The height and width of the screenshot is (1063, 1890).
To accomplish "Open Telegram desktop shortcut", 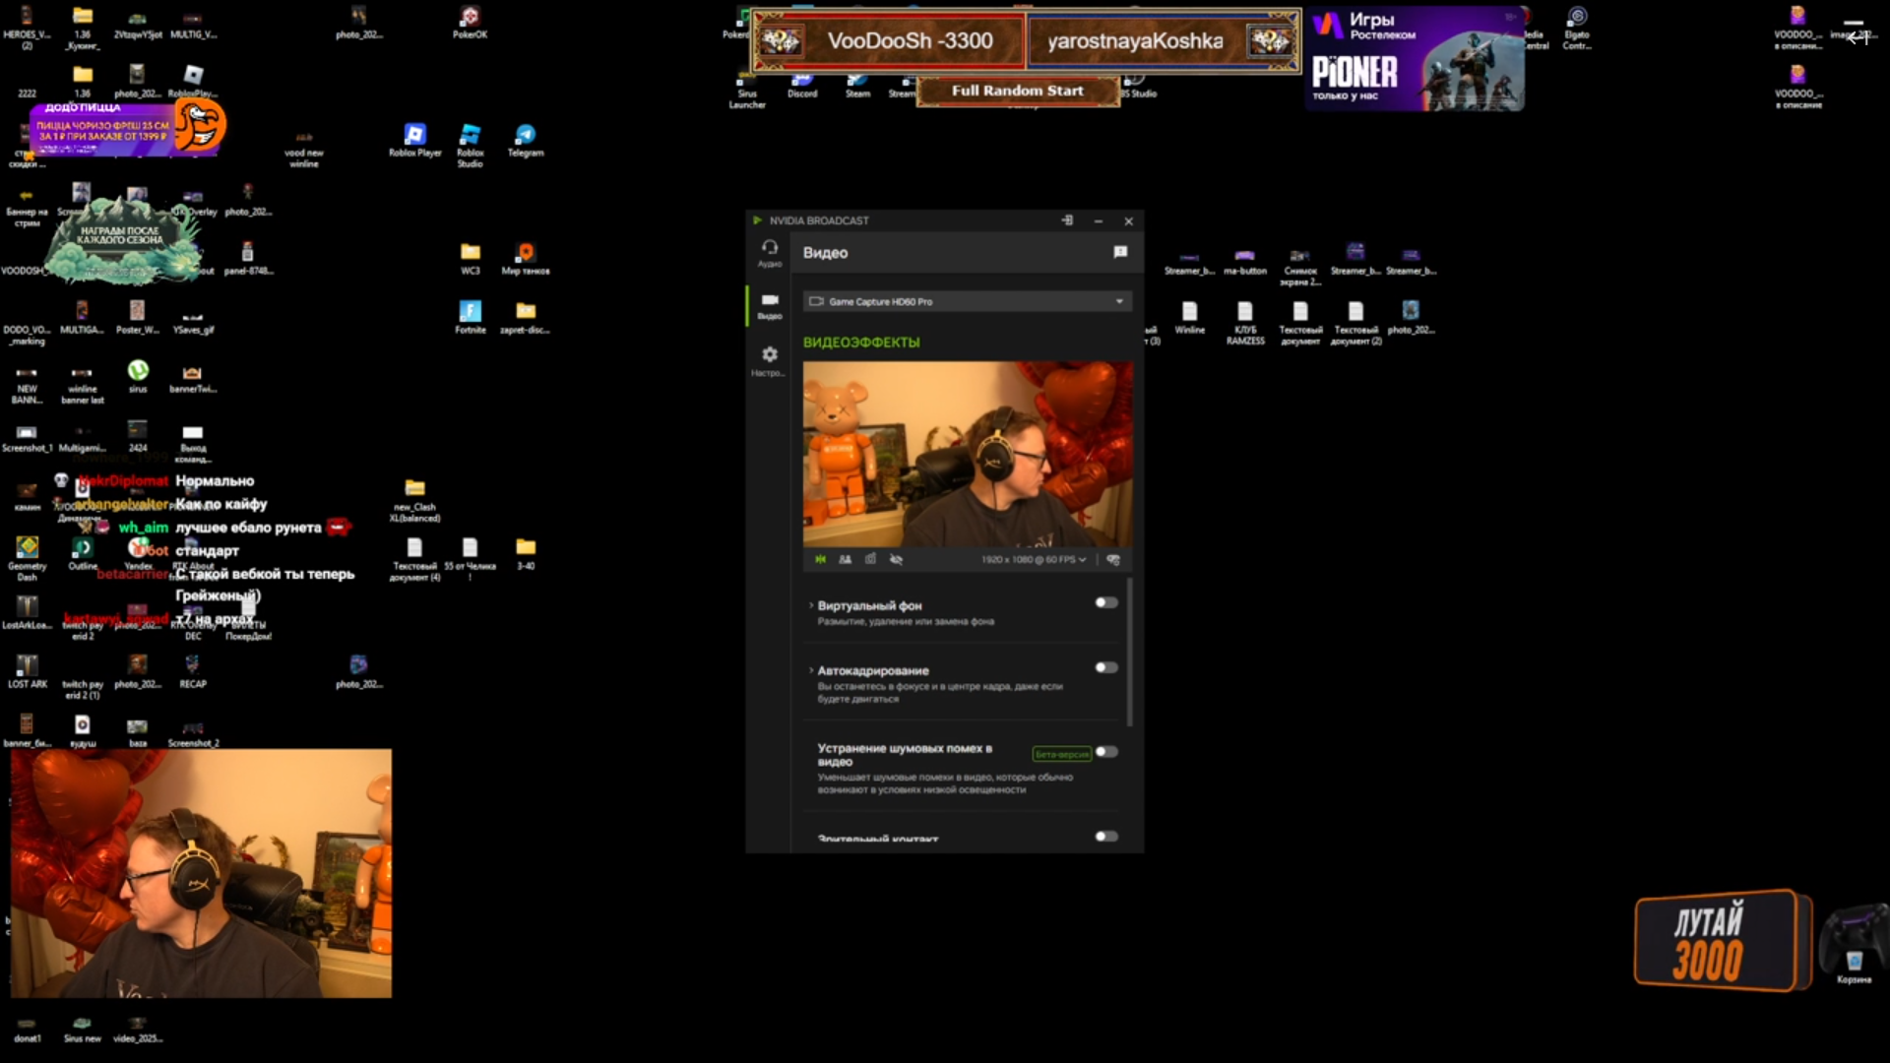I will tap(525, 140).
